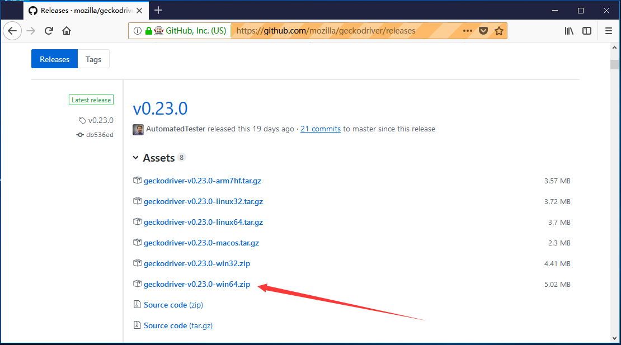621x345 pixels.
Task: Click the page scrollbar down arrow
Action: [x=614, y=338]
